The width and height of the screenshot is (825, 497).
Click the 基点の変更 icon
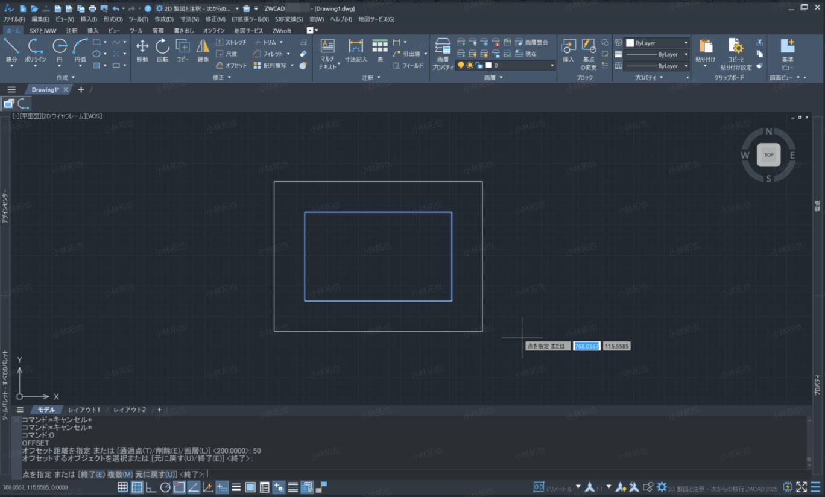pyautogui.click(x=589, y=54)
